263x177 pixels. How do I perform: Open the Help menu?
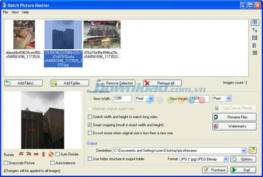[25, 12]
